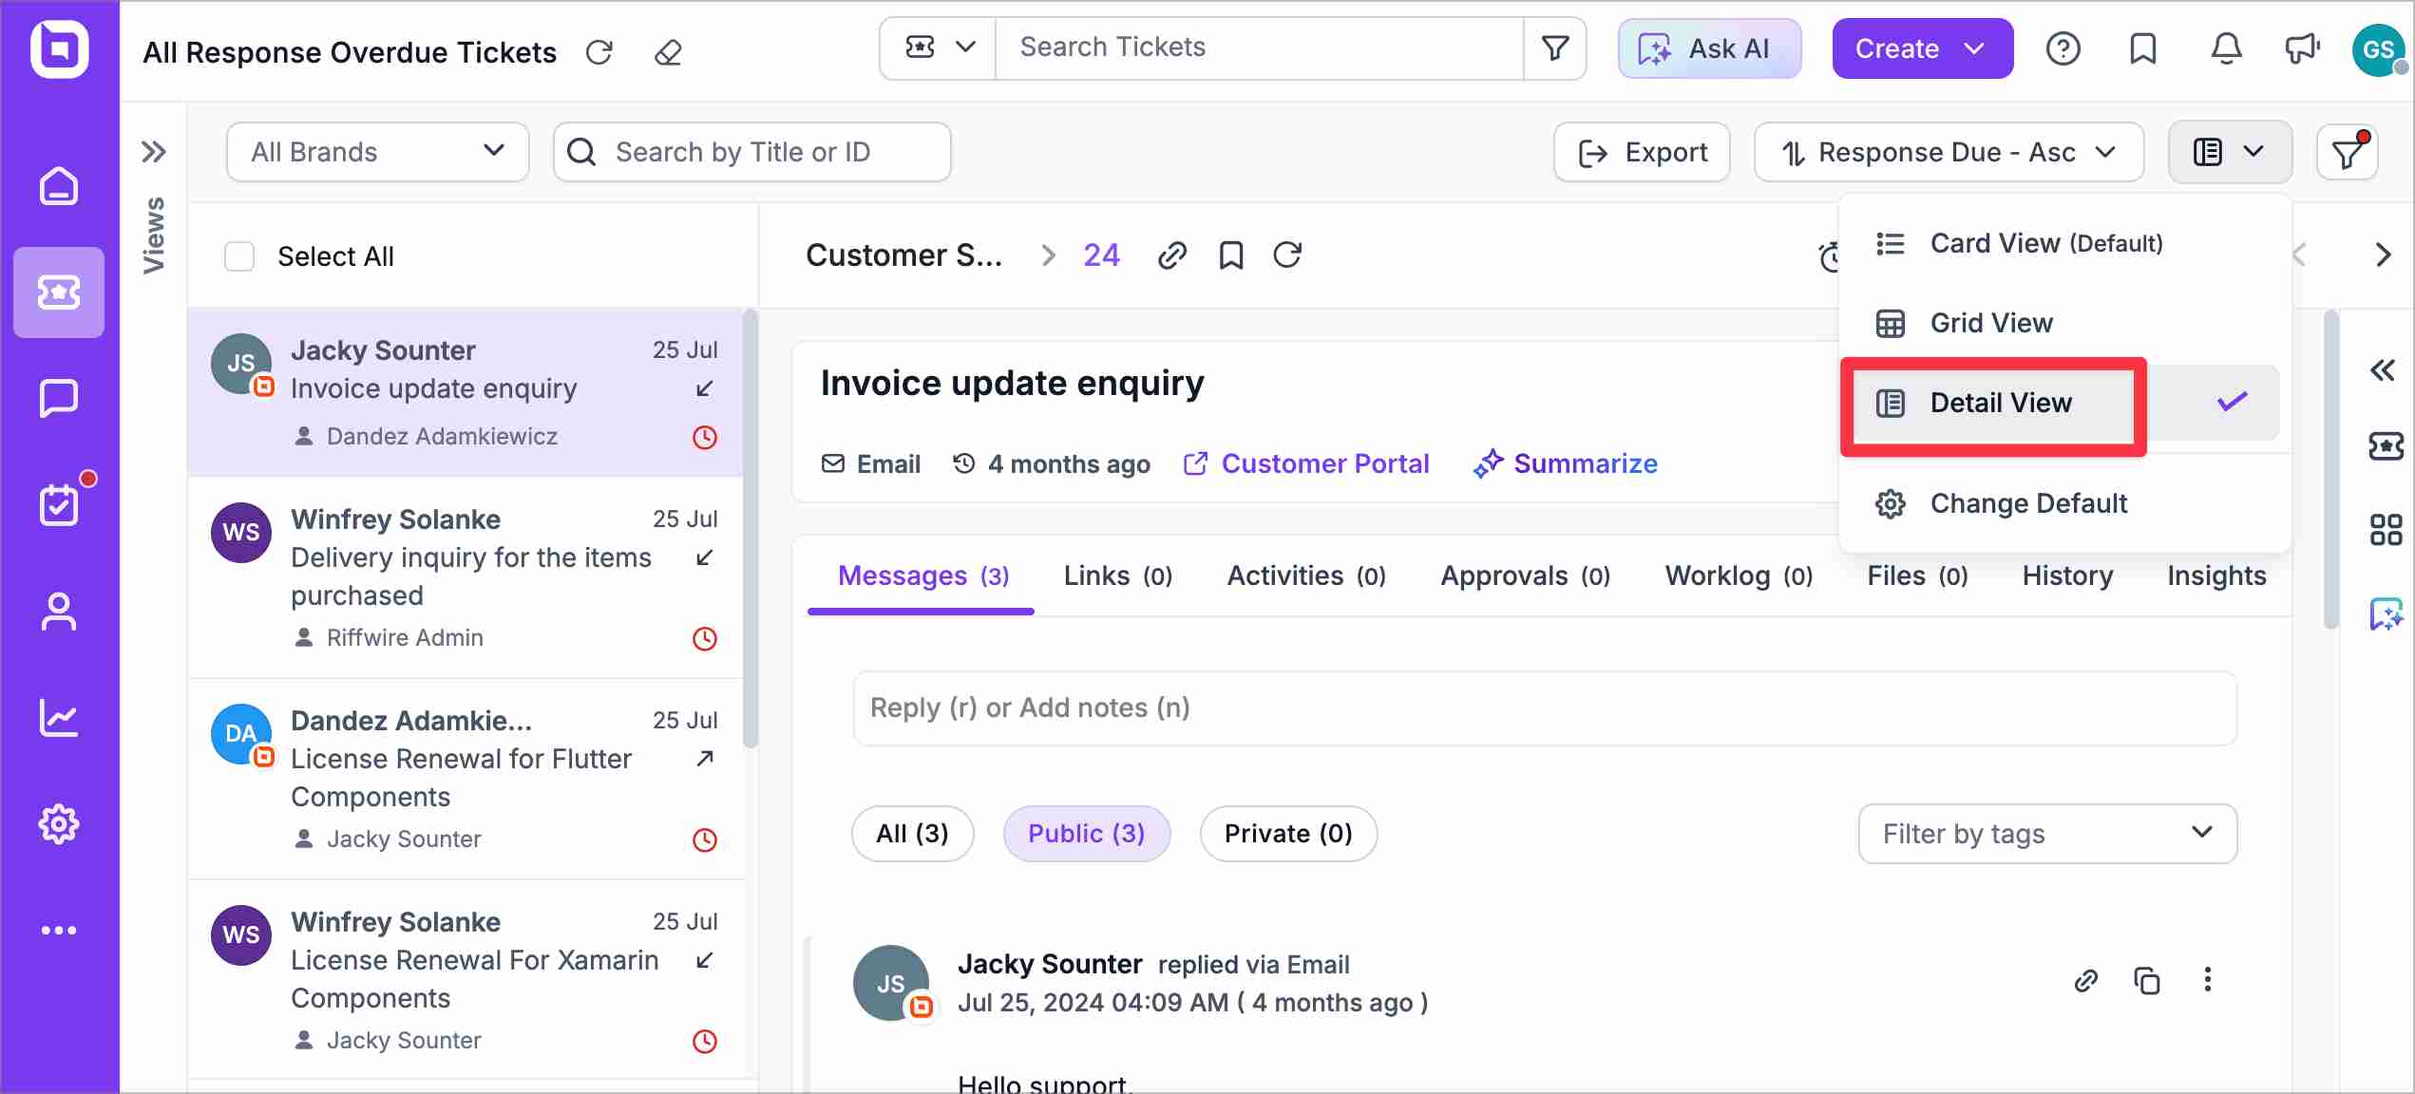Select Grid View option
Screen dimensions: 2415x1094
[2064, 324]
